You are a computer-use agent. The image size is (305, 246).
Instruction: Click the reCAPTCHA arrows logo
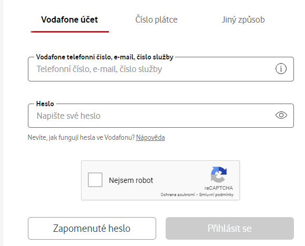click(x=219, y=175)
